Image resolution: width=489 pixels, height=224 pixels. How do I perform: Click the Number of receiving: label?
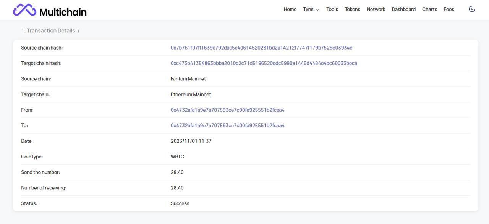pyautogui.click(x=44, y=188)
